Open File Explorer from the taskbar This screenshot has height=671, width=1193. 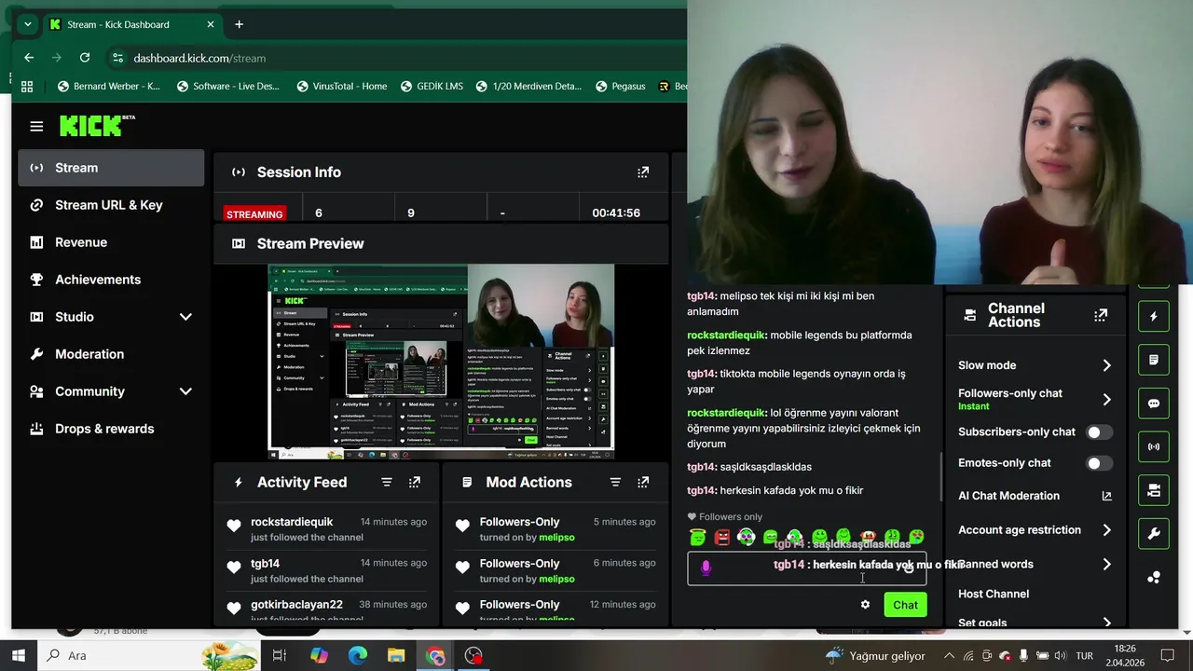pyautogui.click(x=396, y=655)
